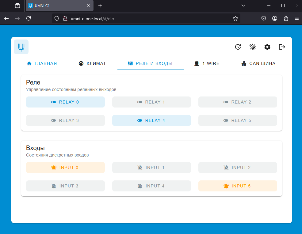Viewport: 302px width, 234px height.
Task: Activate RELAY 5
Action: click(x=238, y=120)
